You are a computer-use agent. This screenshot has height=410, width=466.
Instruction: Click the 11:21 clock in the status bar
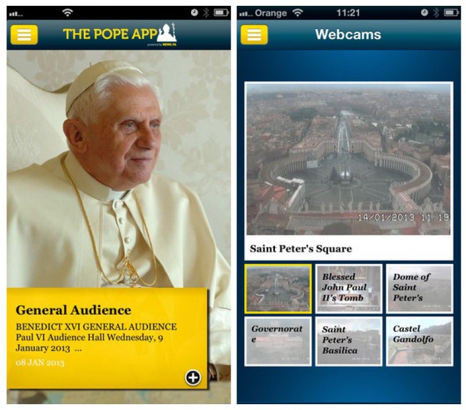348,13
